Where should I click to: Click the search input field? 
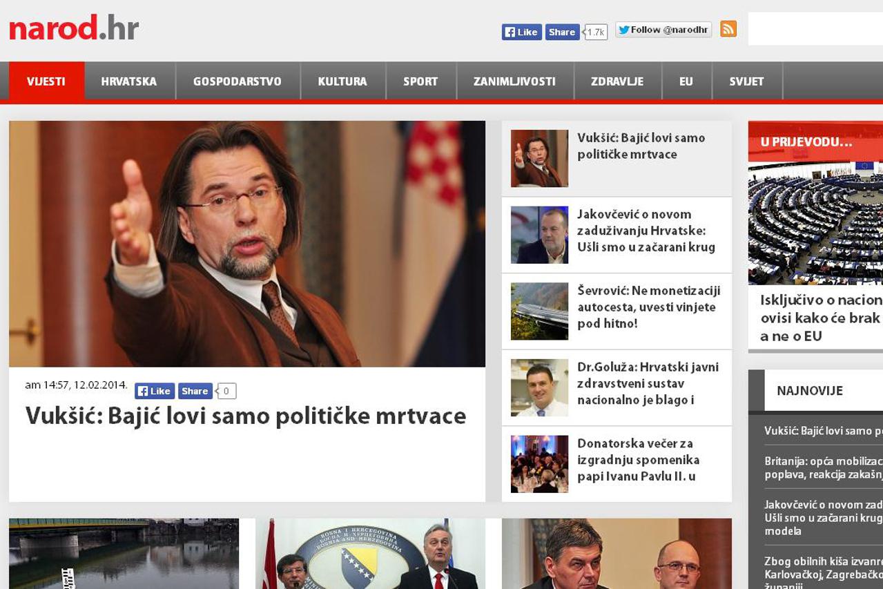(815, 29)
